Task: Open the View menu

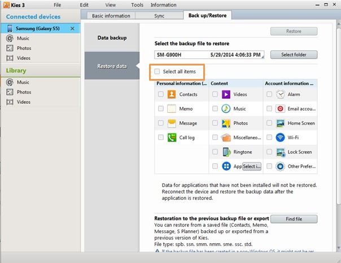Action: (x=111, y=5)
